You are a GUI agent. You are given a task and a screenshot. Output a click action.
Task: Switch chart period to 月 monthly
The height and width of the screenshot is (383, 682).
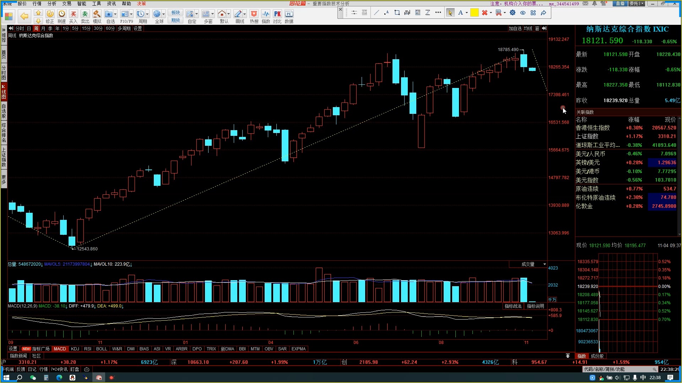click(x=43, y=28)
